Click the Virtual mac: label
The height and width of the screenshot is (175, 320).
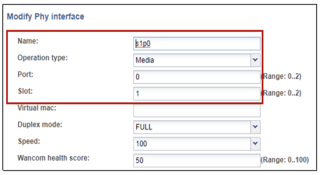37,108
